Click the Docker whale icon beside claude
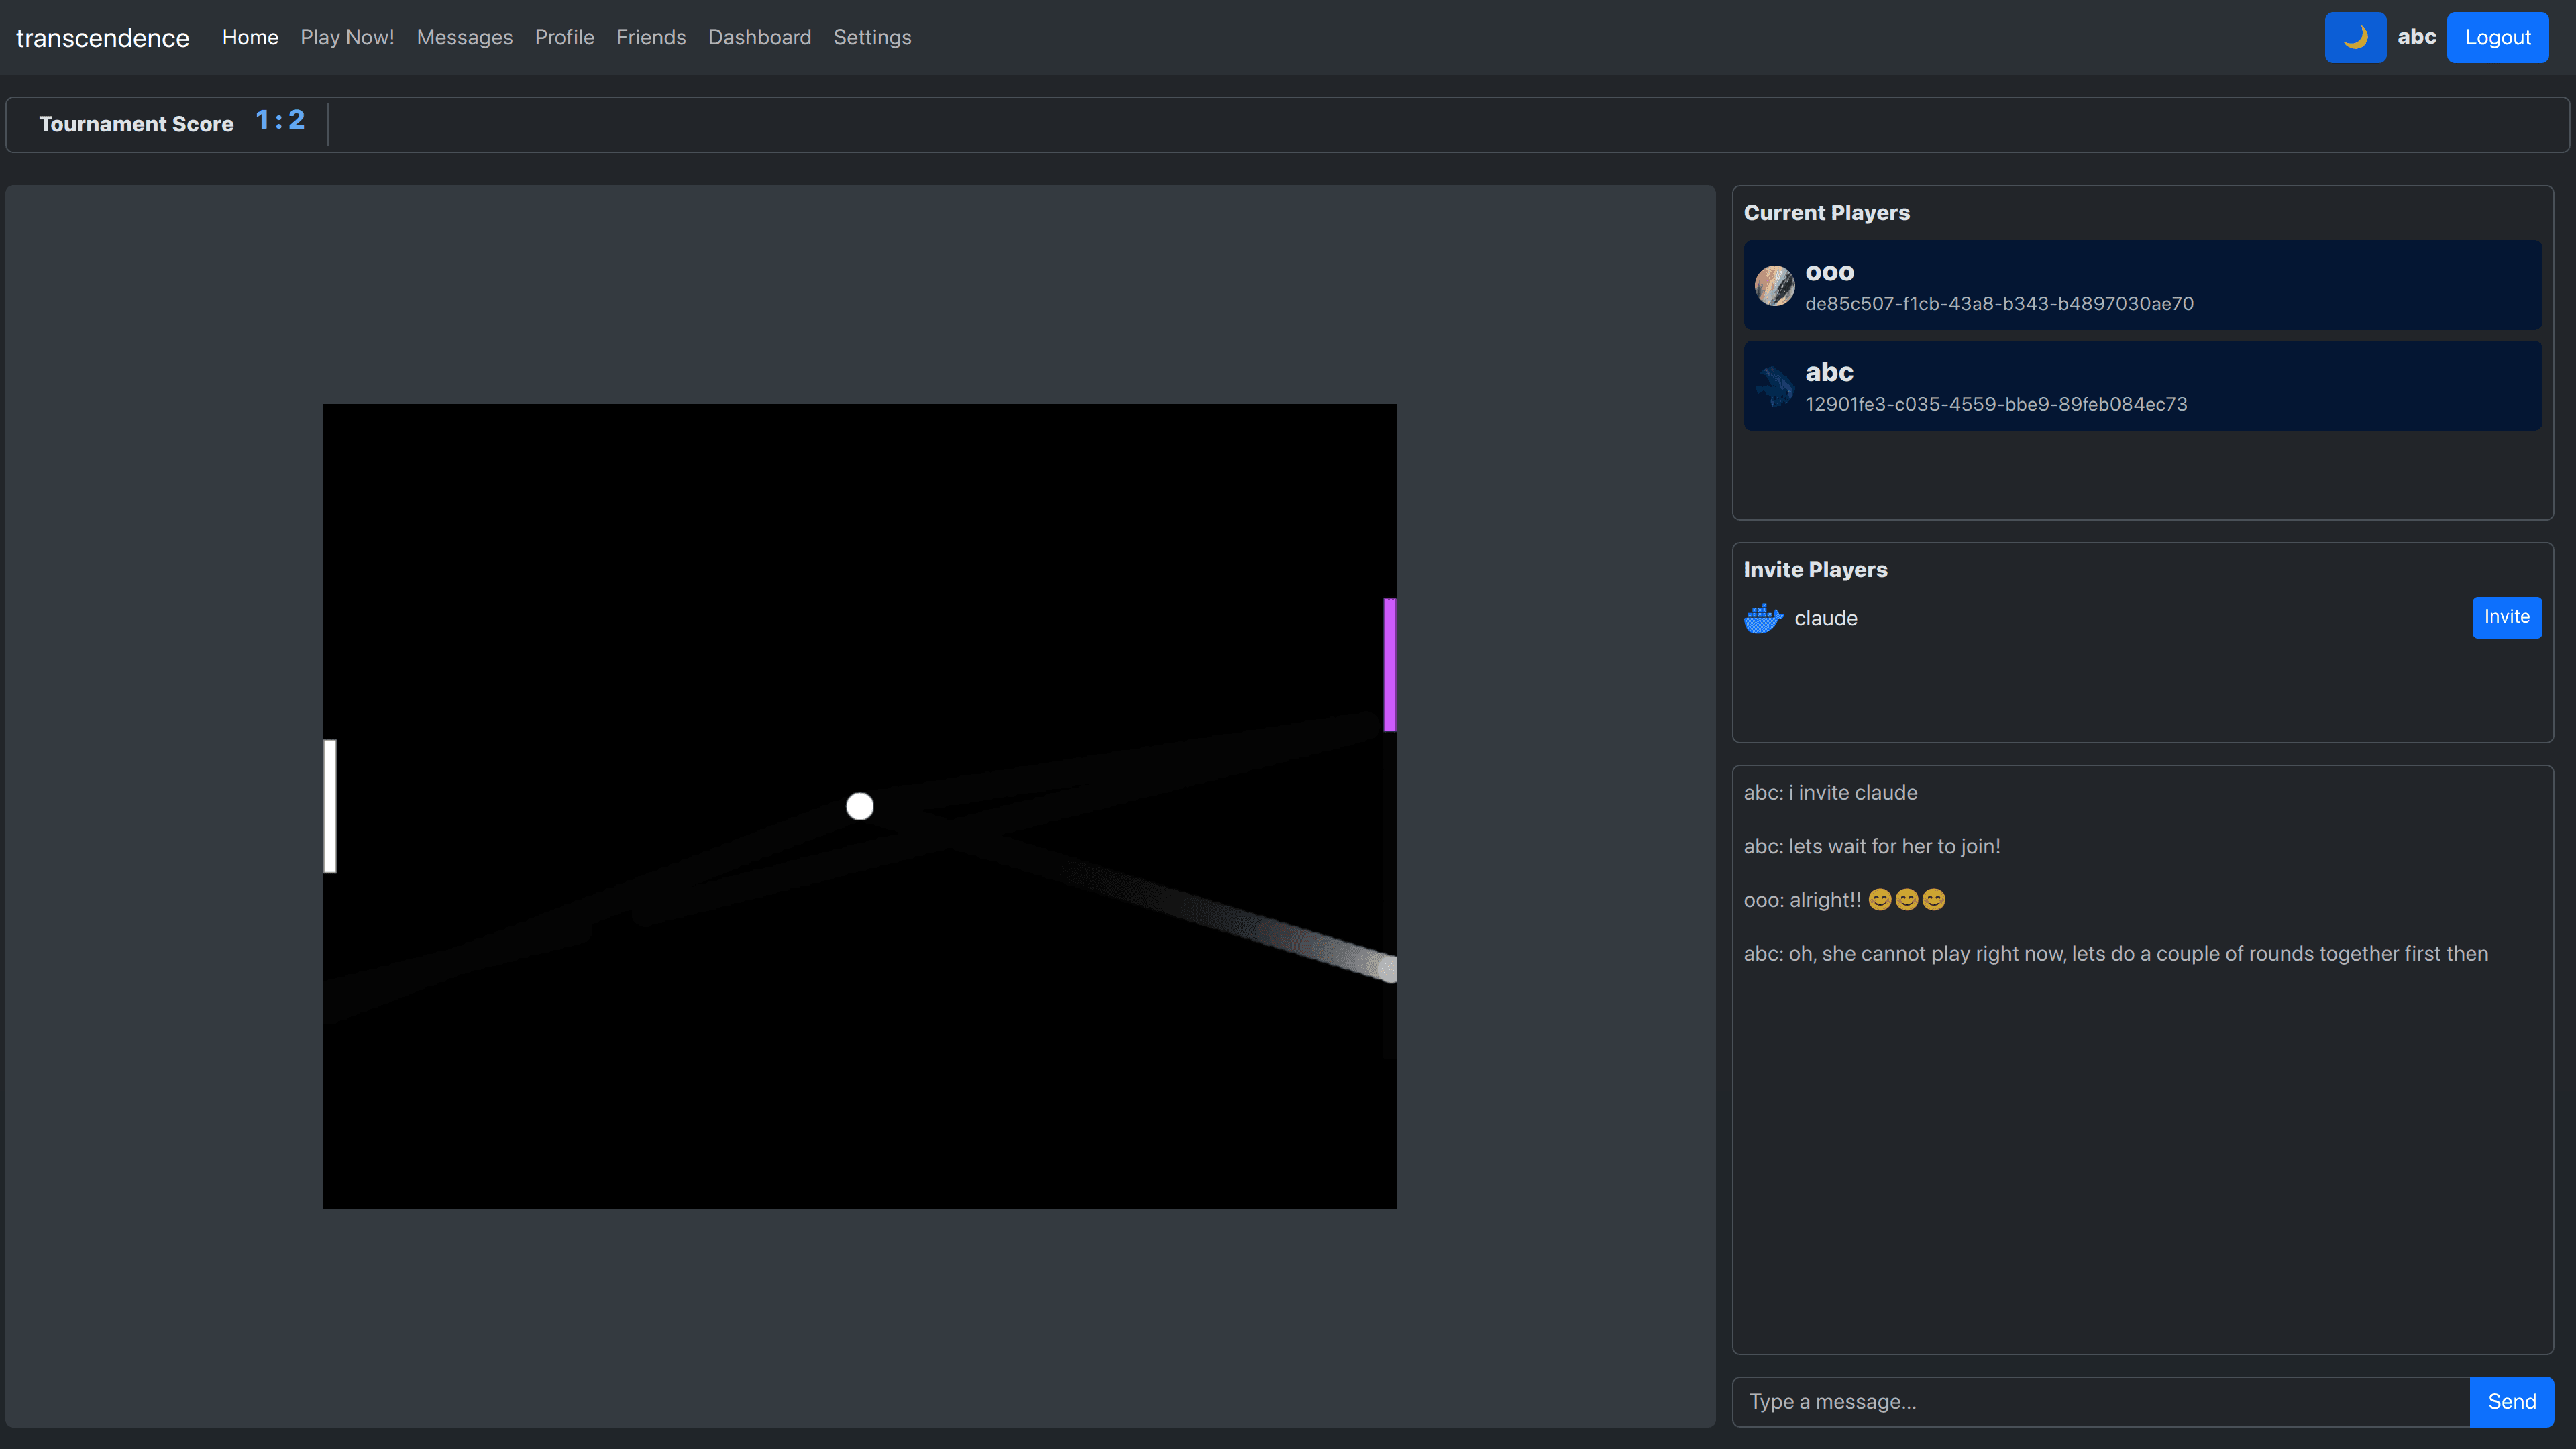Image resolution: width=2576 pixels, height=1449 pixels. pyautogui.click(x=1762, y=618)
